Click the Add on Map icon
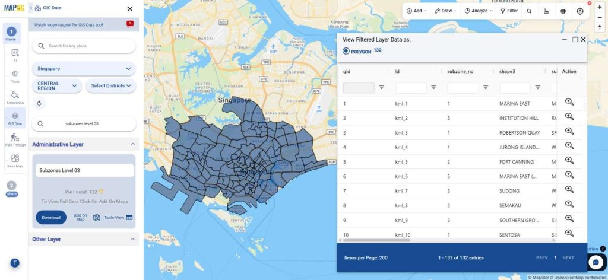The image size is (608, 280). [x=97, y=218]
